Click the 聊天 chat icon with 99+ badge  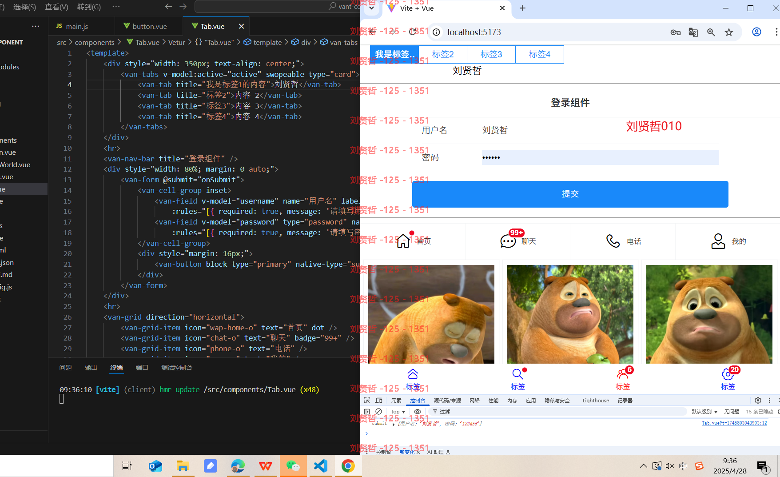508,241
